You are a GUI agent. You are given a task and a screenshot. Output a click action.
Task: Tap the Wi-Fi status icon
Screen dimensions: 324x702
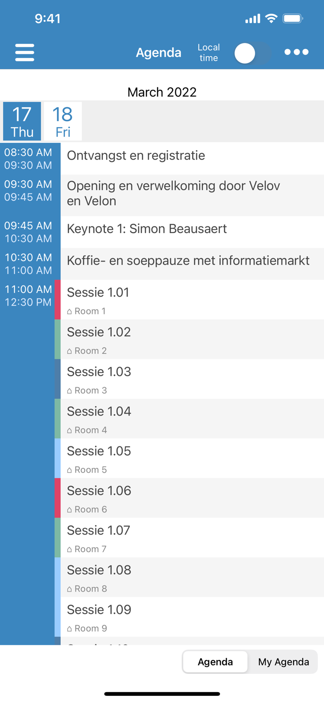point(270,18)
